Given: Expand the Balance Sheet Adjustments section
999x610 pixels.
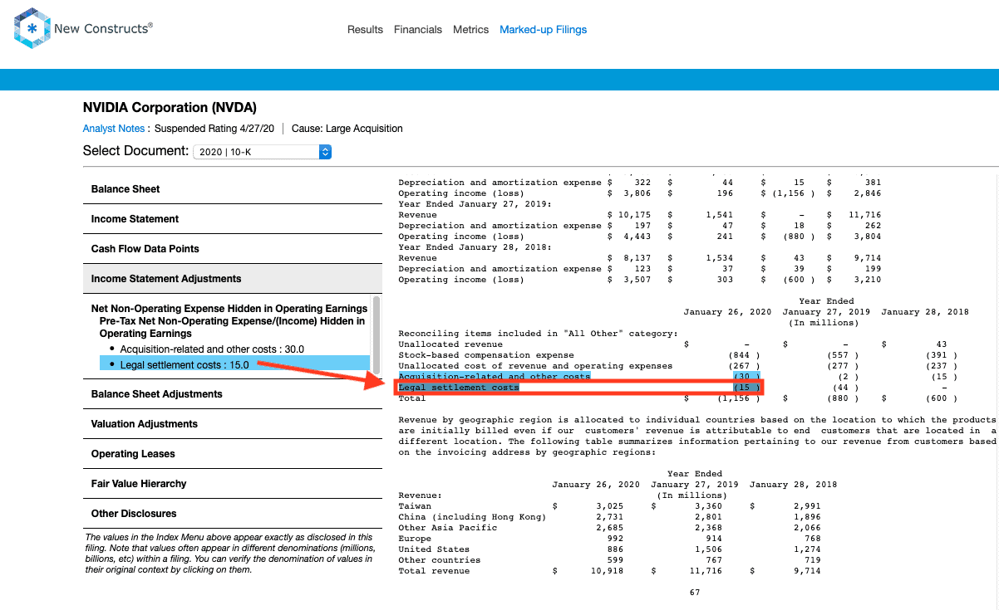Looking at the screenshot, I should [233, 394].
